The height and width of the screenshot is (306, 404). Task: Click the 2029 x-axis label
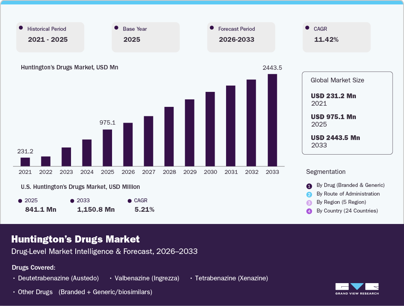(x=190, y=172)
